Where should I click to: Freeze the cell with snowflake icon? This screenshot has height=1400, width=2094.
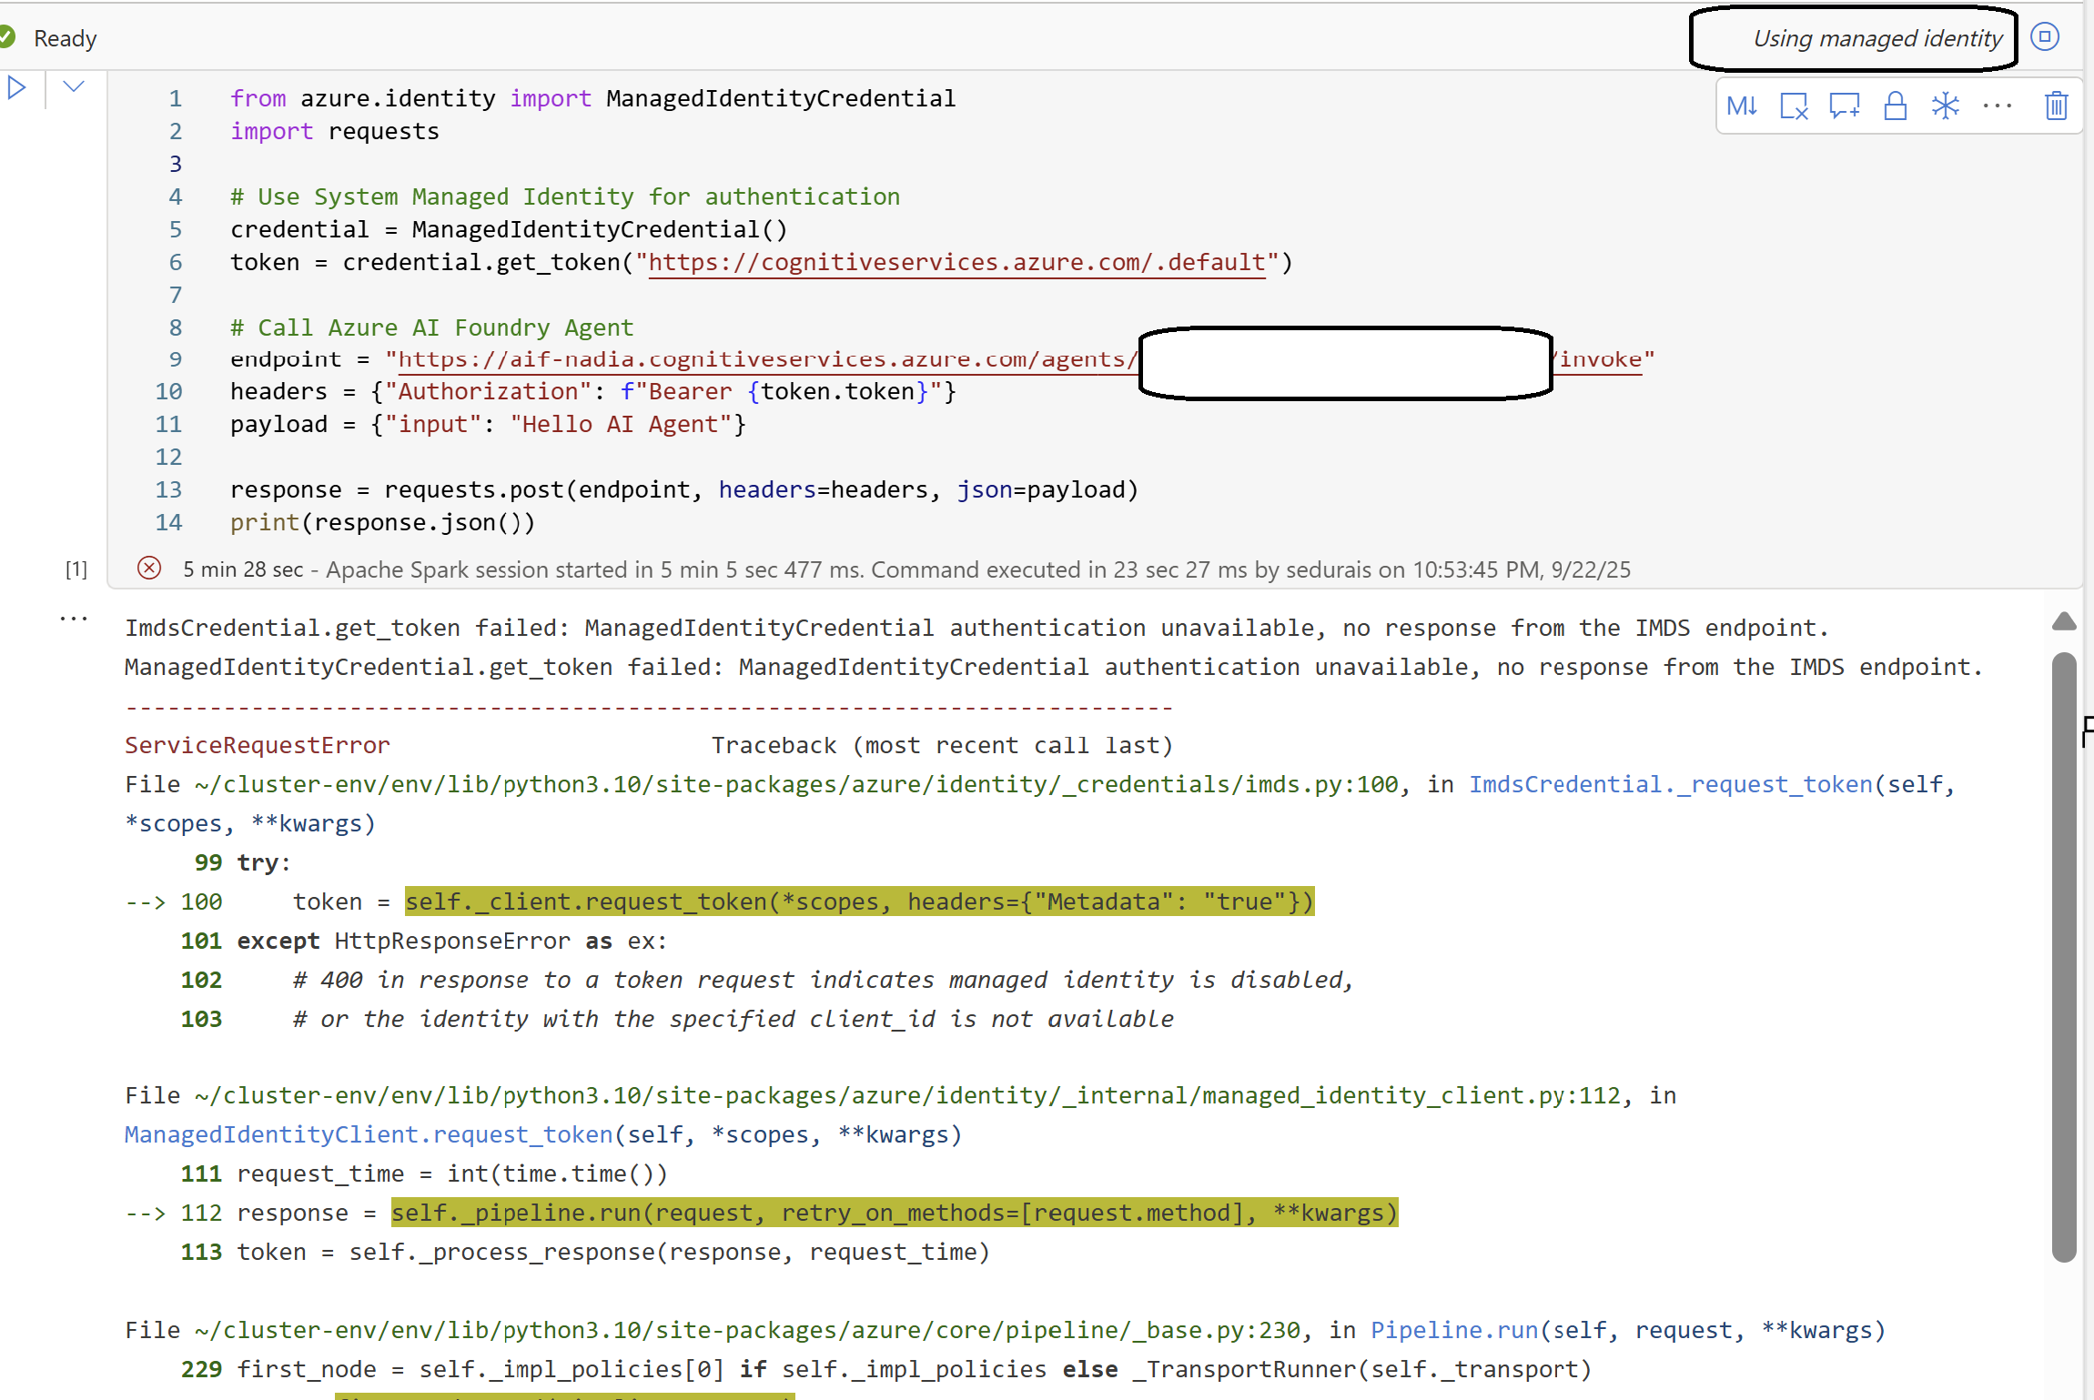click(x=1946, y=106)
